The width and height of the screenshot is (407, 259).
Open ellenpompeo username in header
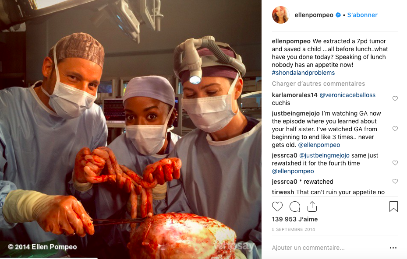pyautogui.click(x=314, y=15)
